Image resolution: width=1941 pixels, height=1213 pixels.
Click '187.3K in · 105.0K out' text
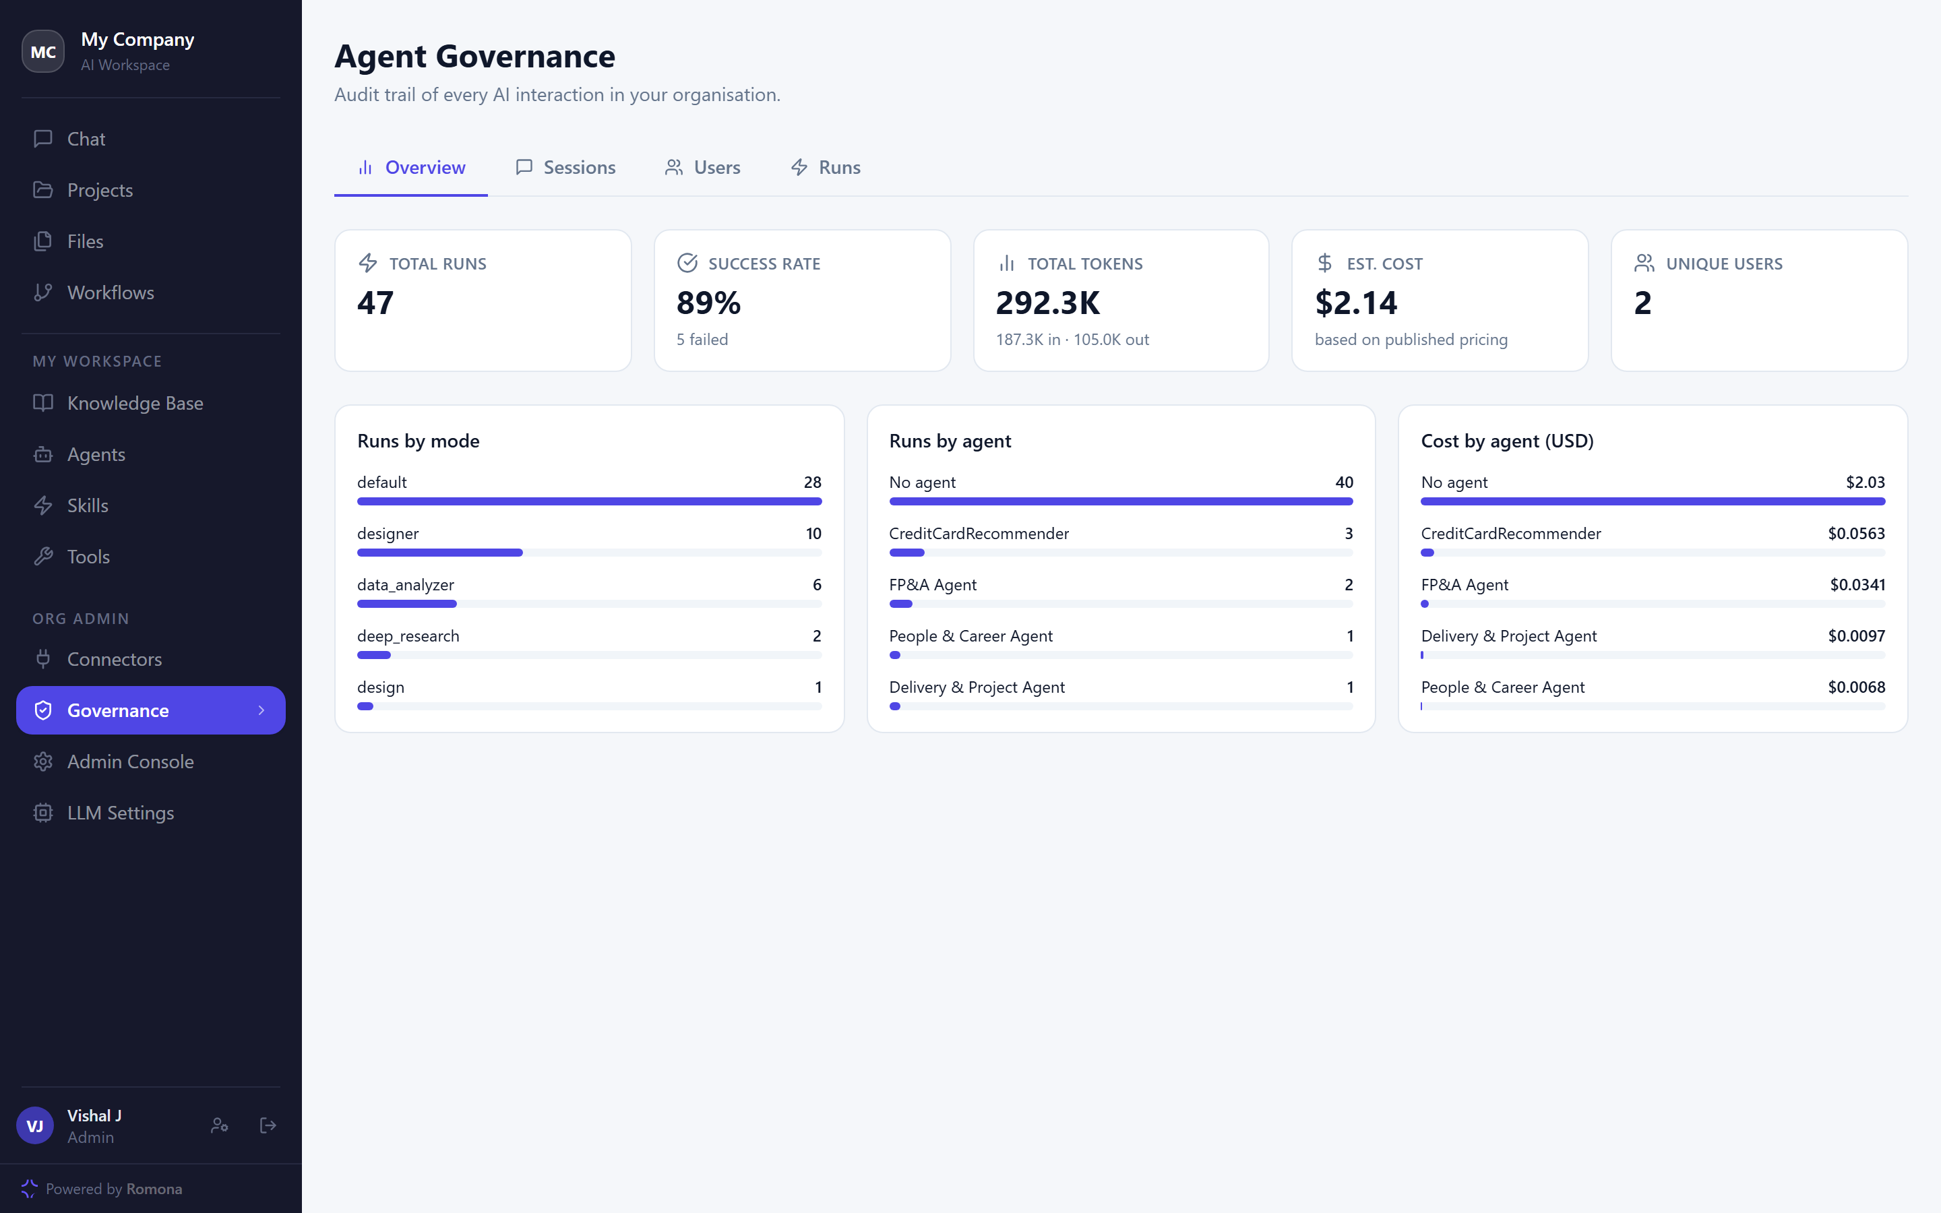pos(1072,340)
